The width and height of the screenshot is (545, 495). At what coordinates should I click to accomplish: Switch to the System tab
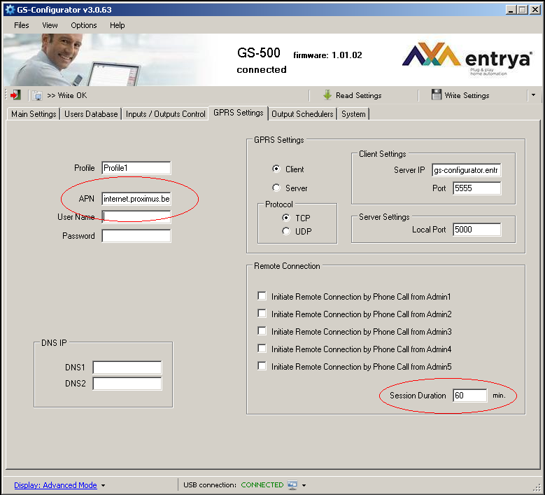353,114
